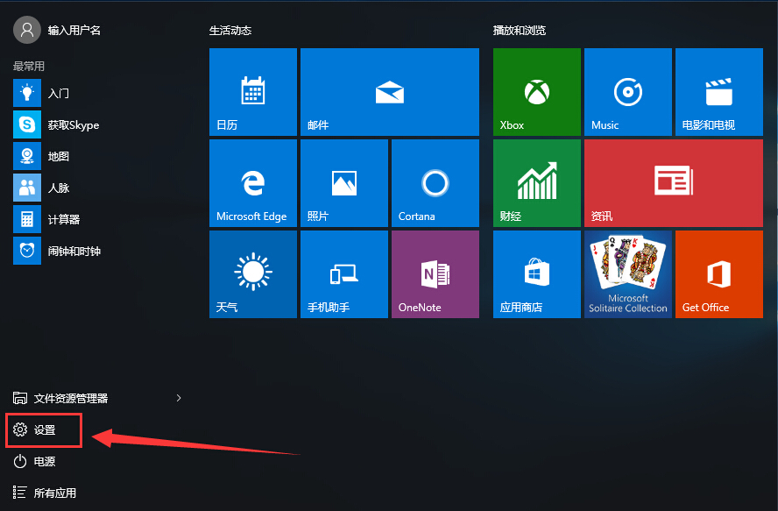This screenshot has height=511, width=778.
Task: Open the 应用商店 store tile
Action: pos(536,273)
